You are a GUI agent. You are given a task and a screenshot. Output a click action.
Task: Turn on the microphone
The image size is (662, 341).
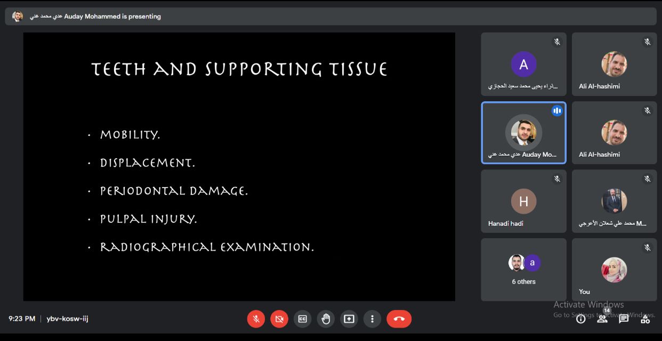(x=256, y=319)
